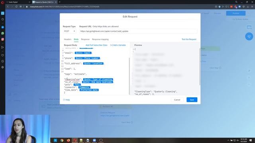Screen dimensions: 255x143
Task: Click the browser search magnifier icon
Action: [x=236, y=2]
